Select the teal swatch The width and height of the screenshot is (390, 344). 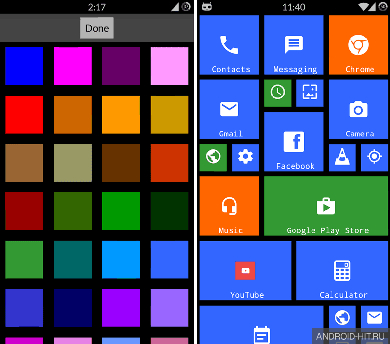tap(73, 260)
